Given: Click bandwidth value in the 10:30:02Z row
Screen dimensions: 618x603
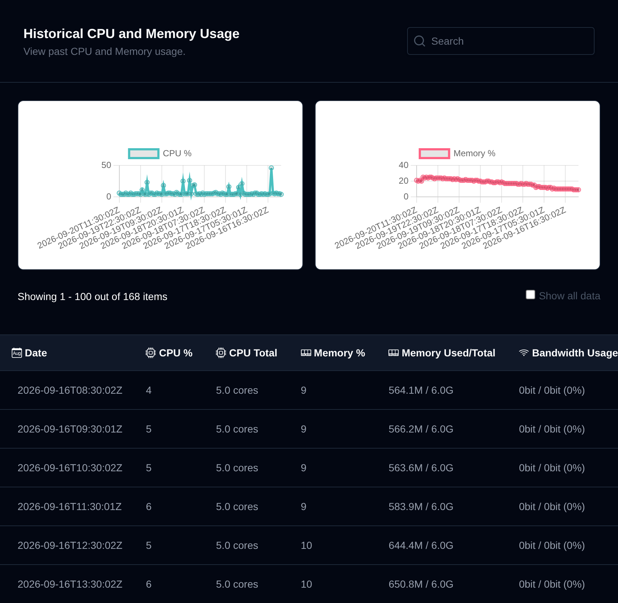Looking at the screenshot, I should point(552,468).
